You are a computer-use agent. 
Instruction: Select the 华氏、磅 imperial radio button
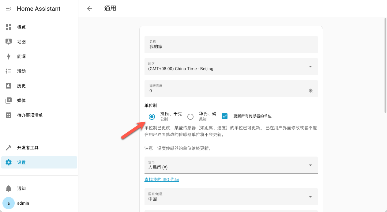click(190, 117)
